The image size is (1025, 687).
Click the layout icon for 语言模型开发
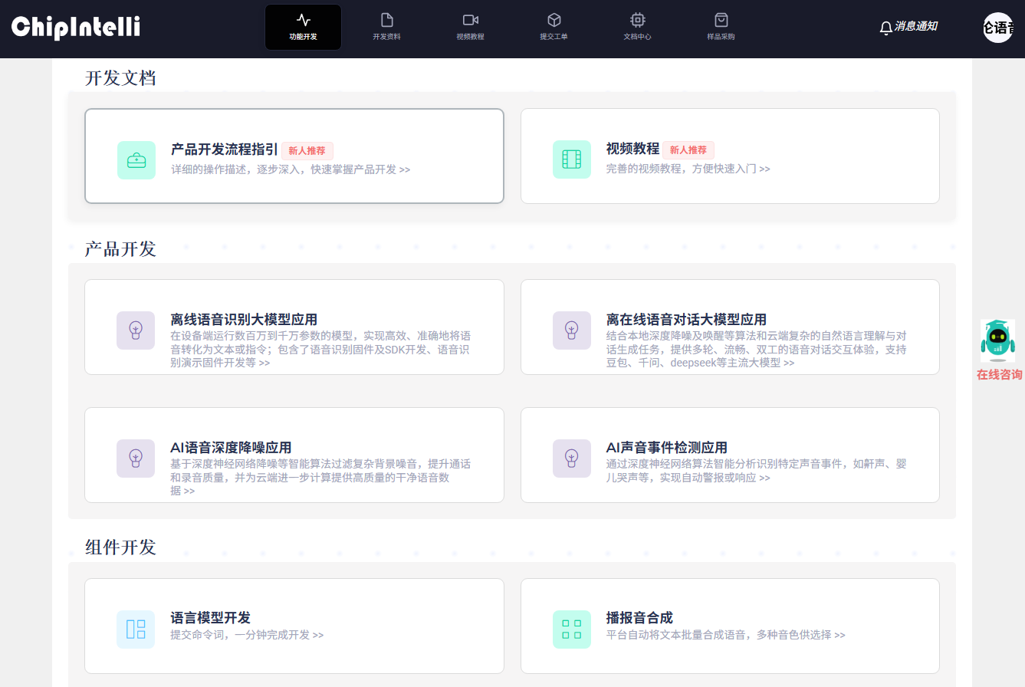[136, 629]
